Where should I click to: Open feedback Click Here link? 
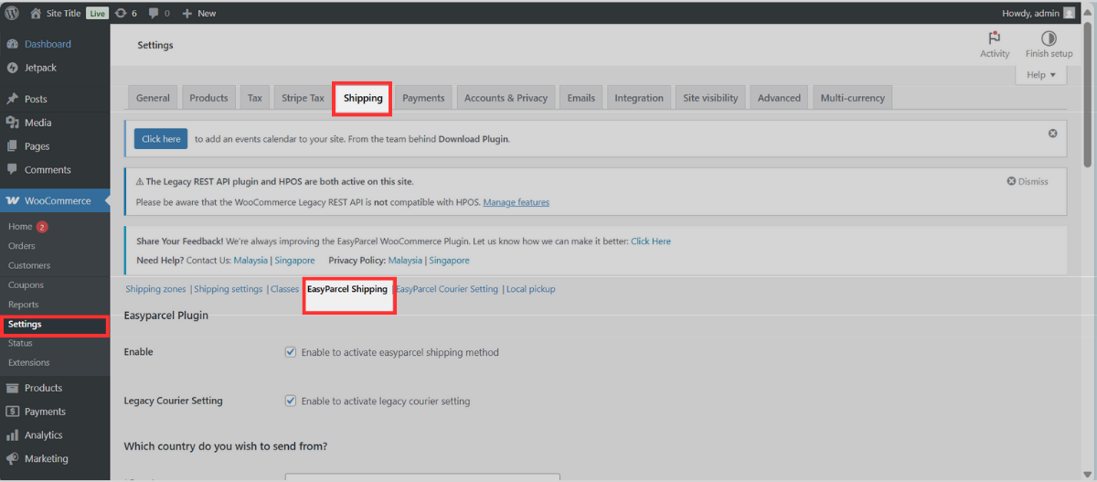click(x=651, y=241)
